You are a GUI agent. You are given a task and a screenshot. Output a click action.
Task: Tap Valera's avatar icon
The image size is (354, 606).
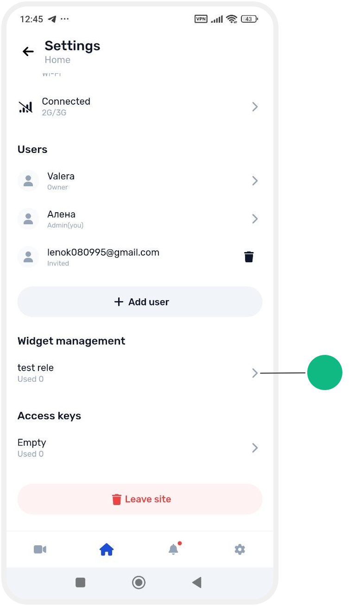pos(28,181)
